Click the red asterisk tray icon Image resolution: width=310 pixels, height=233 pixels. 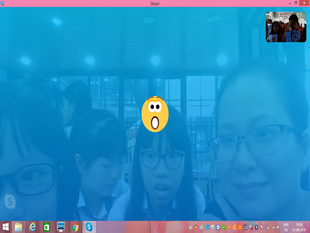point(196,227)
